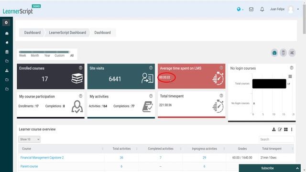Open help for My activities card
306x172 pixels.
coord(151,96)
